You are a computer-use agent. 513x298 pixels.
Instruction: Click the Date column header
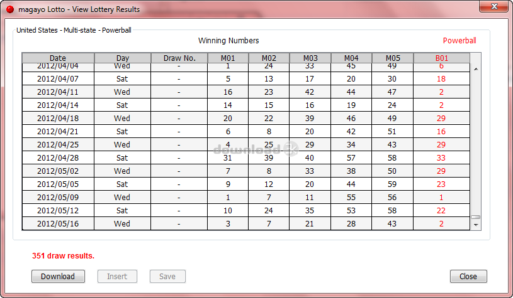click(x=58, y=58)
